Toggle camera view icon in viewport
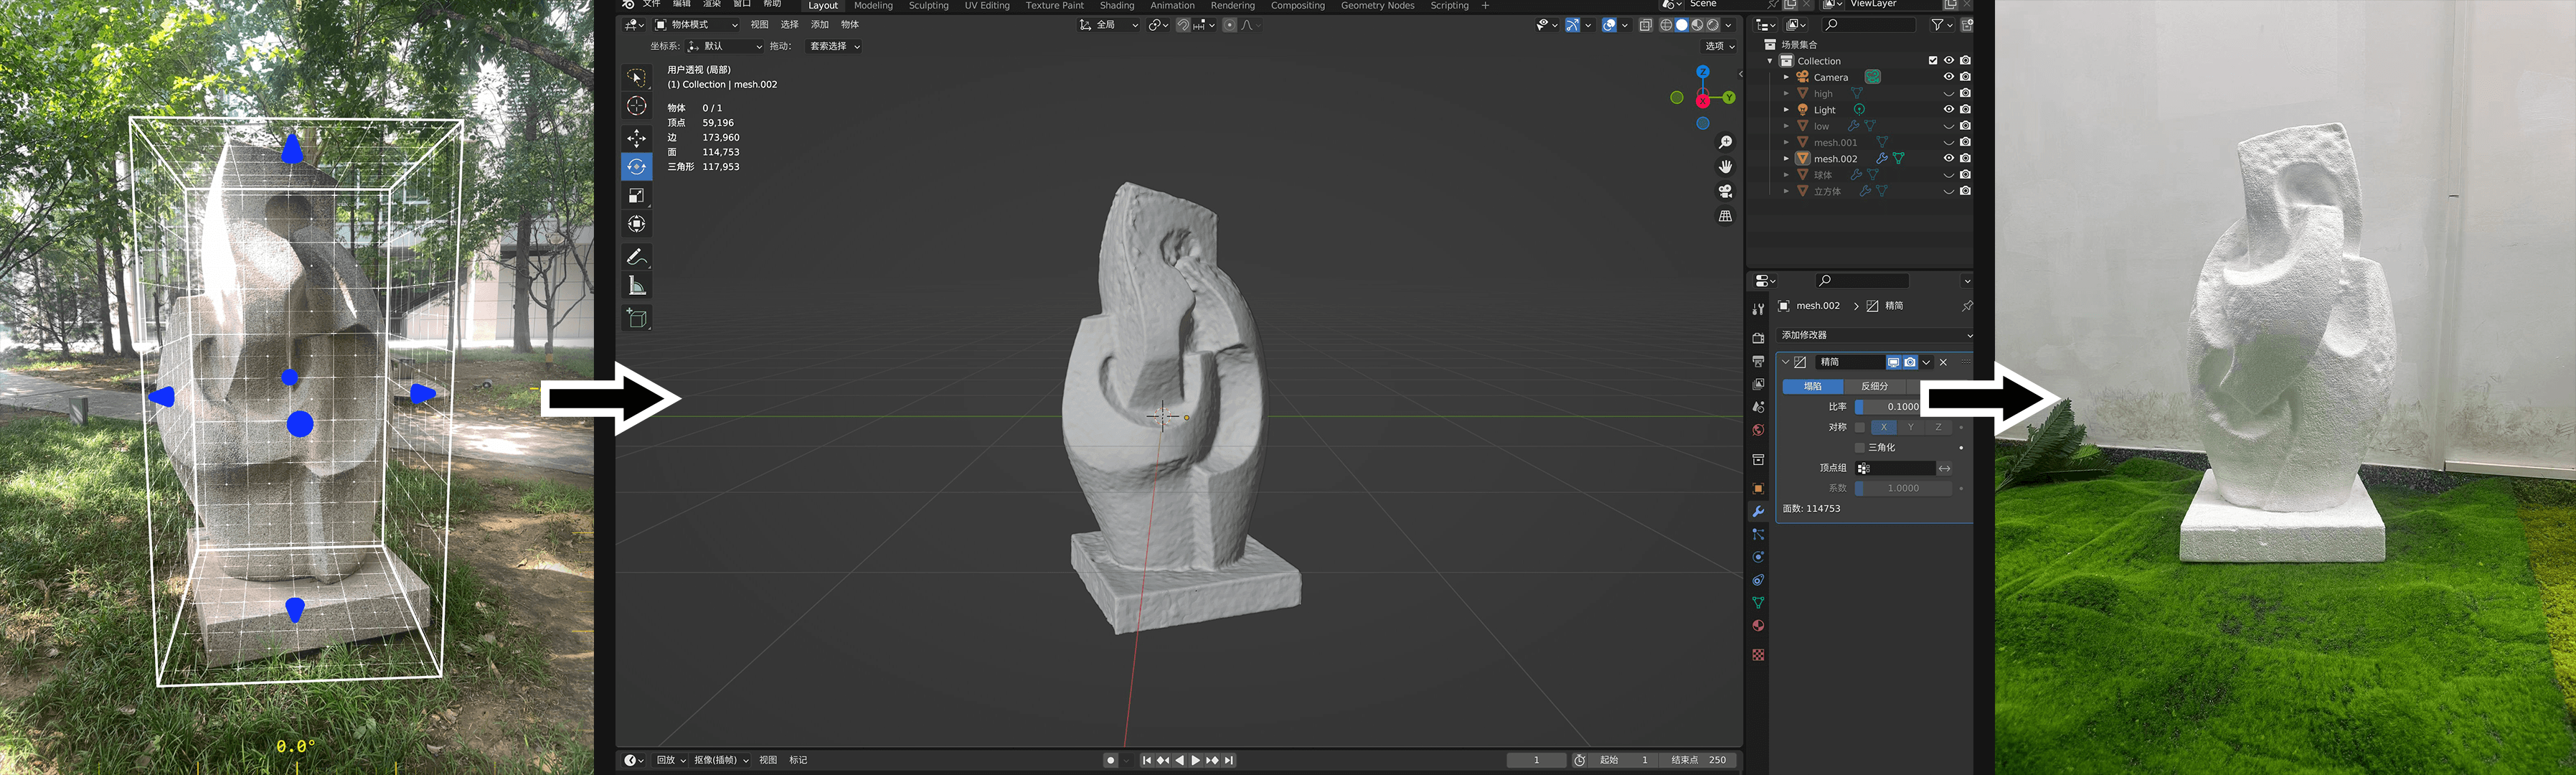 (x=1725, y=191)
